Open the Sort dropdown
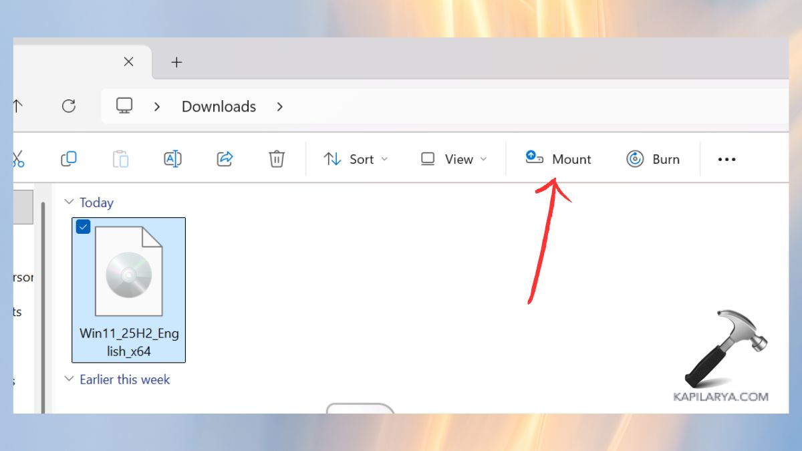The width and height of the screenshot is (802, 451). 356,159
